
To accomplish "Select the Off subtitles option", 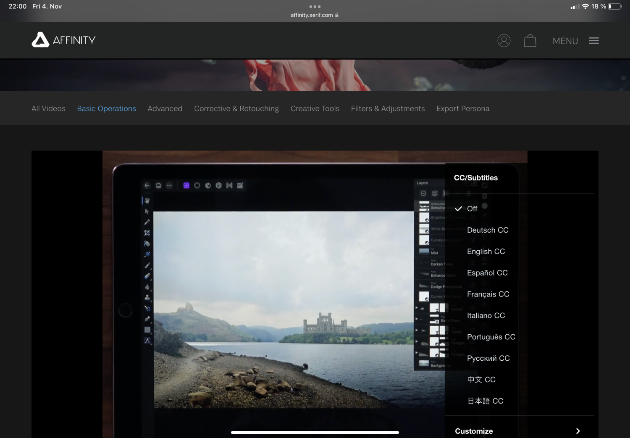I will tap(472, 209).
